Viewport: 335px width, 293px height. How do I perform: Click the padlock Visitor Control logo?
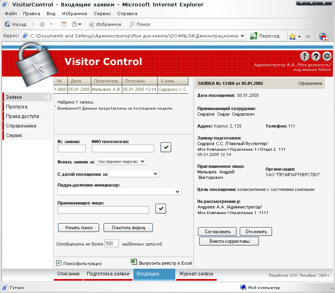click(x=36, y=64)
